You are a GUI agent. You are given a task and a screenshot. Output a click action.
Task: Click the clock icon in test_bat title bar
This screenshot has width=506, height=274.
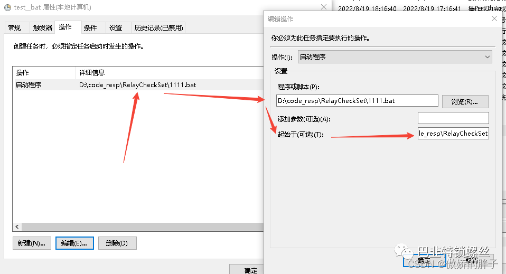pos(7,7)
